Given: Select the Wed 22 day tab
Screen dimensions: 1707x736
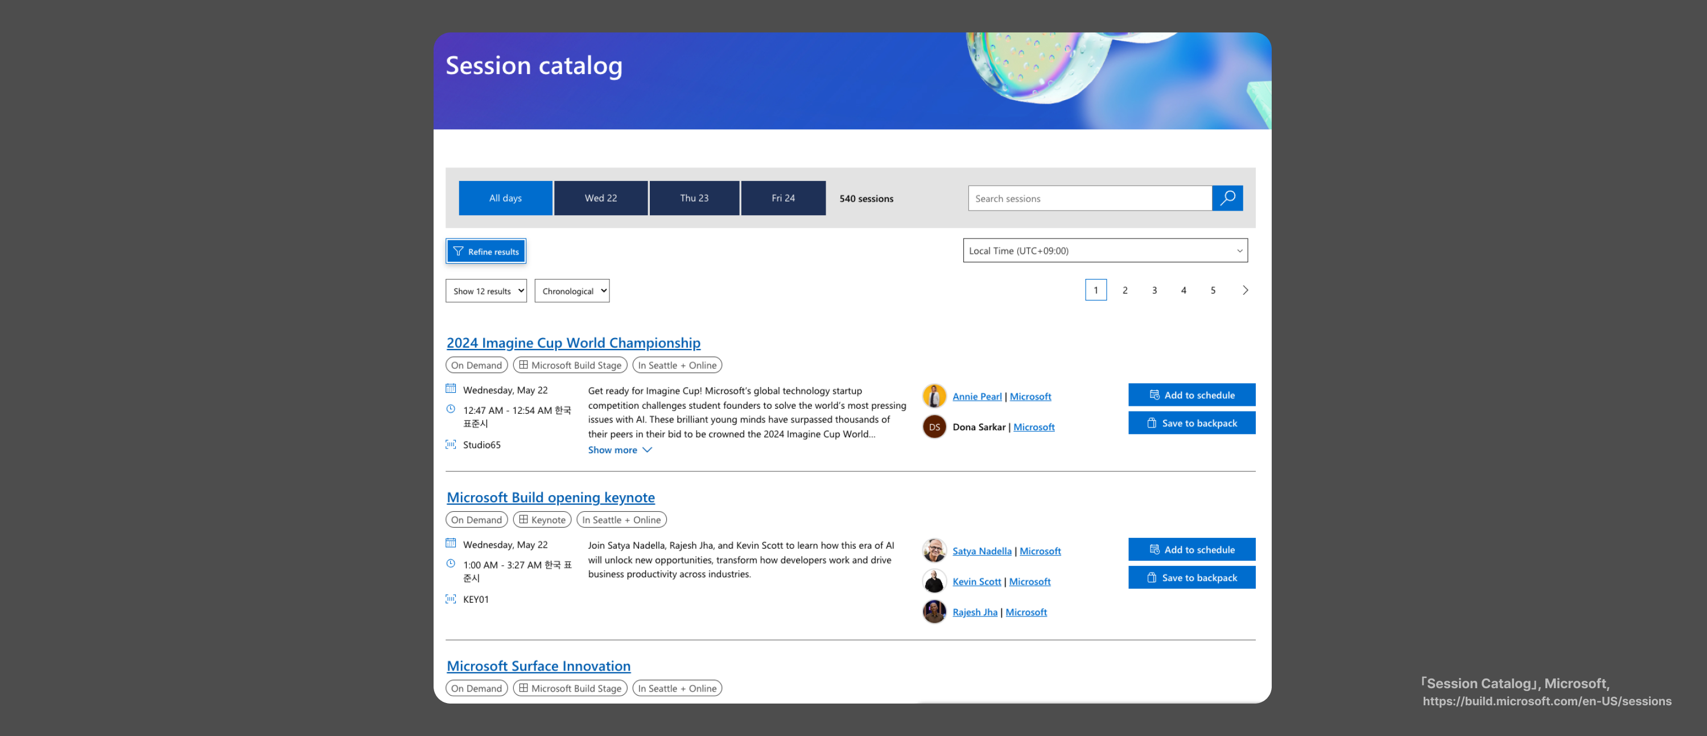Looking at the screenshot, I should point(600,198).
